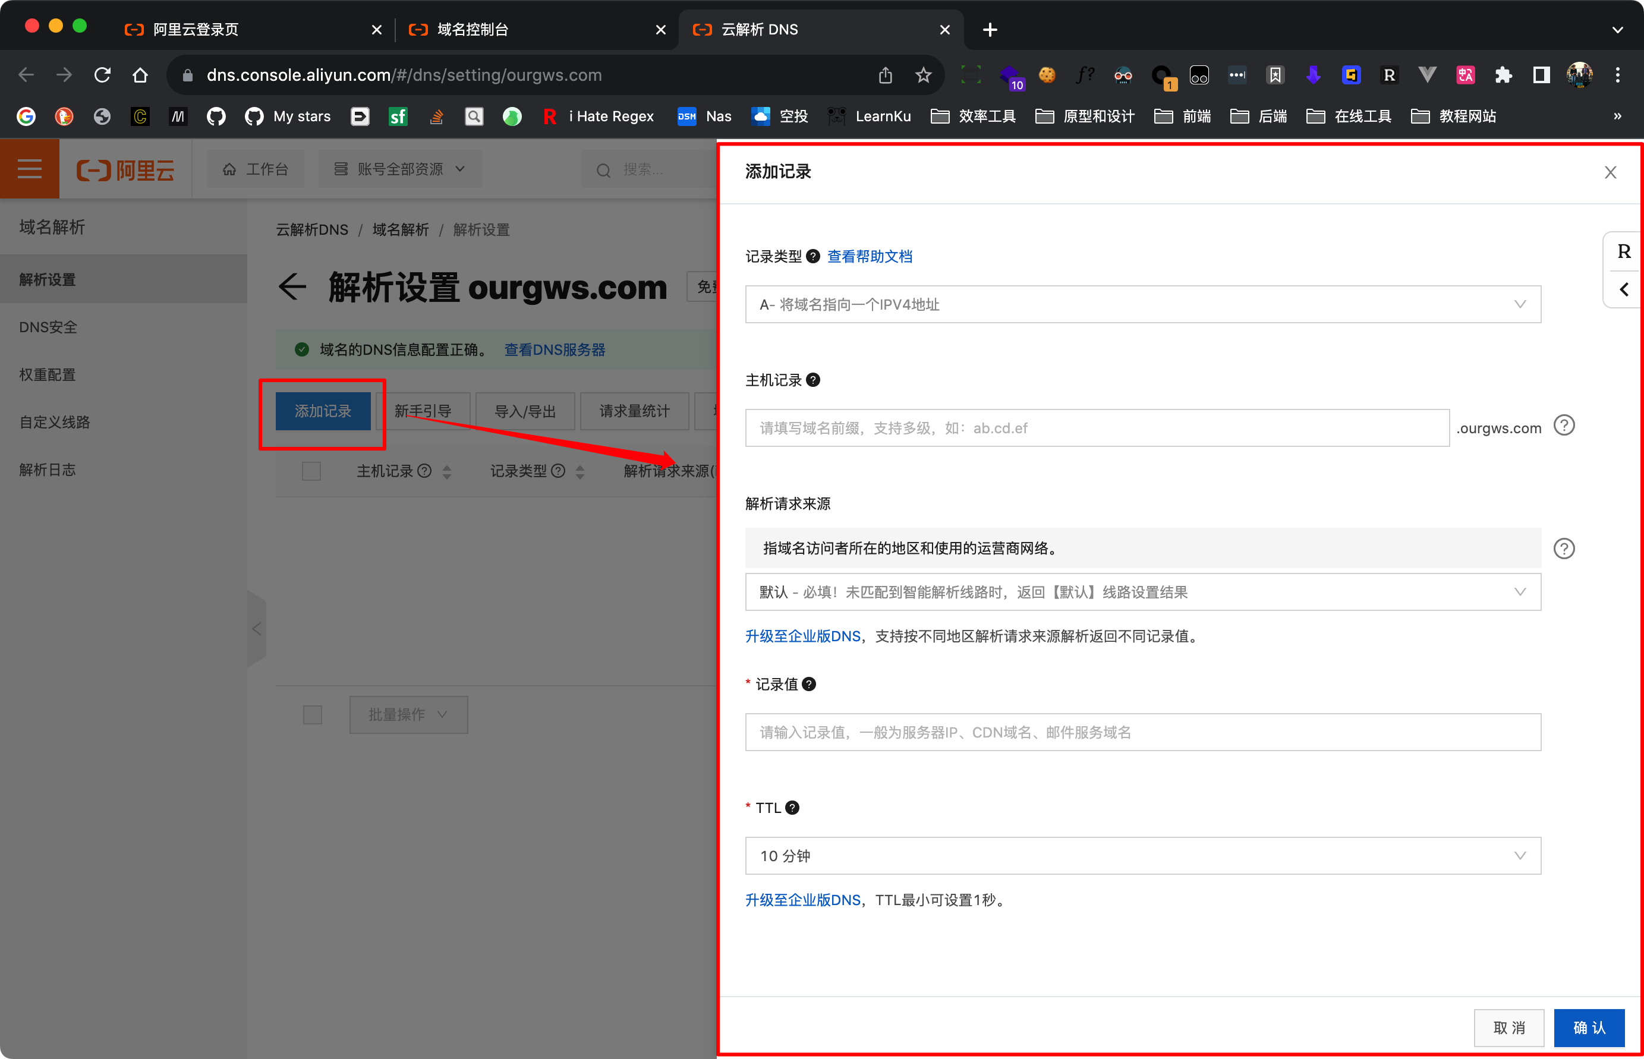Click the help icon beside 主机记录 label
Viewport: 1644px width, 1059px height.
pyautogui.click(x=812, y=380)
